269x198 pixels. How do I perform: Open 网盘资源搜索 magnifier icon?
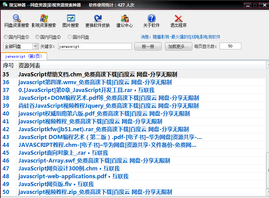tap(17, 18)
